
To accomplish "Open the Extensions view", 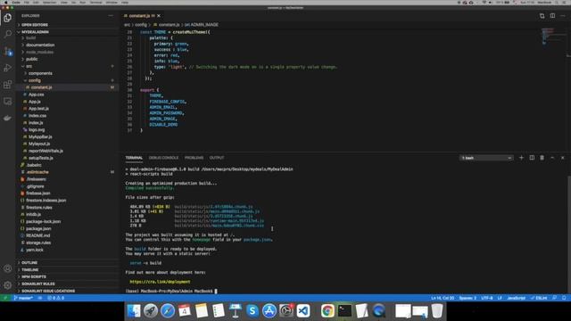I will tap(8, 85).
